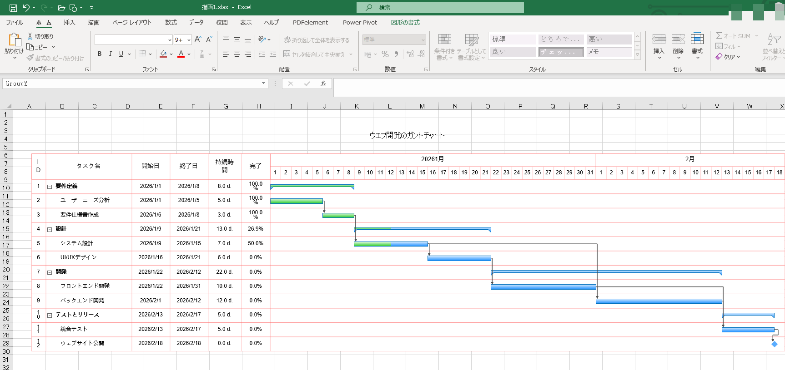Click the Insert Function fx icon
Image resolution: width=785 pixels, height=370 pixels.
click(x=323, y=84)
